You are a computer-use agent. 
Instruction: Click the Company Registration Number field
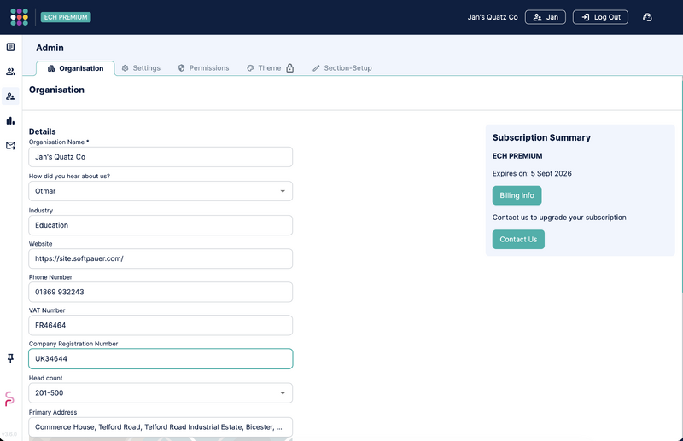click(x=161, y=359)
